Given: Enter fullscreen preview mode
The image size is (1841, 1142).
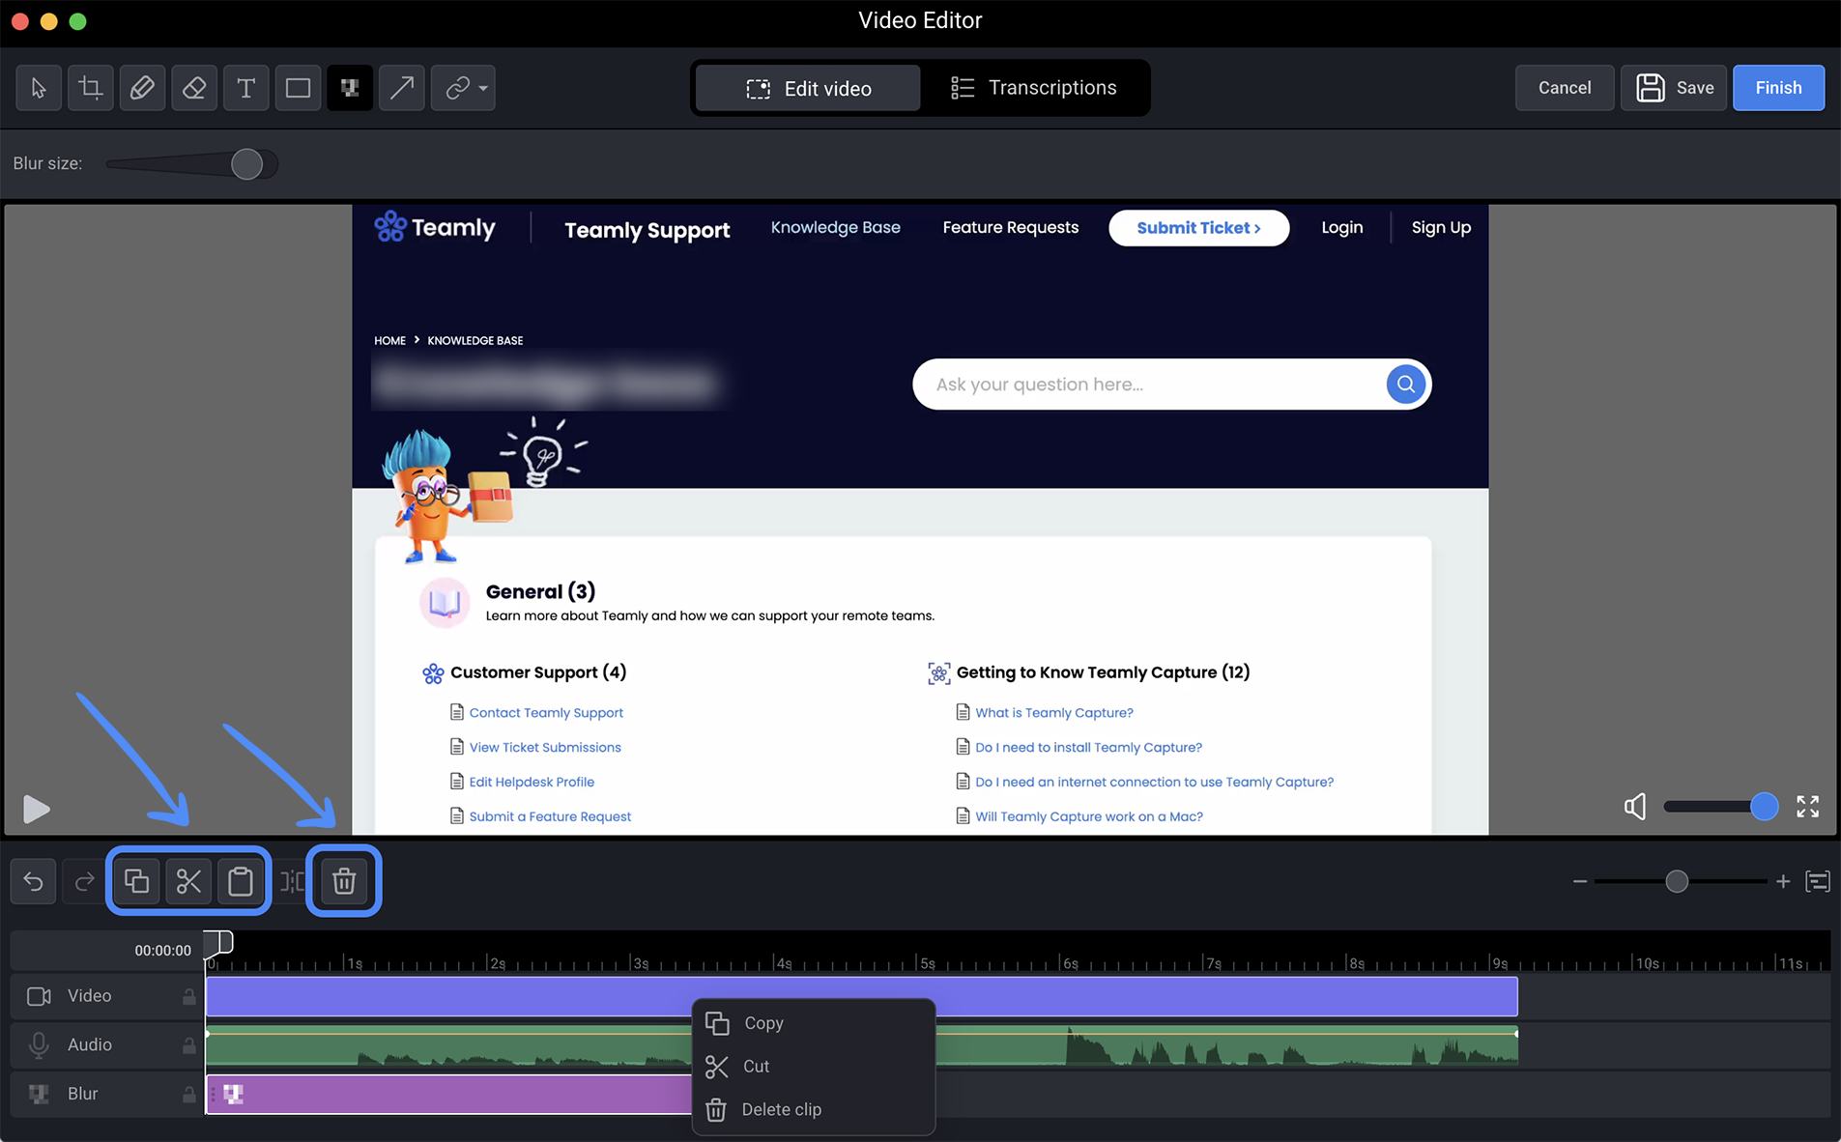Looking at the screenshot, I should [x=1808, y=806].
